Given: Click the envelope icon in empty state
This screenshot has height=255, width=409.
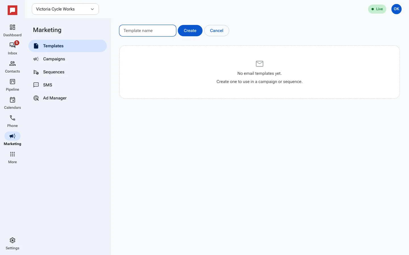Looking at the screenshot, I should (260, 64).
